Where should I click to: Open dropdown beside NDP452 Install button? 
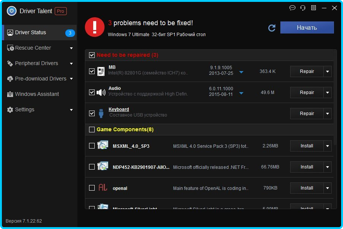click(328, 167)
